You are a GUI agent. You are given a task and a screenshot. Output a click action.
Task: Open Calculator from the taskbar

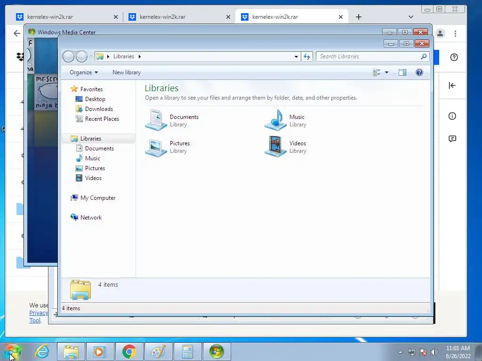click(x=187, y=352)
